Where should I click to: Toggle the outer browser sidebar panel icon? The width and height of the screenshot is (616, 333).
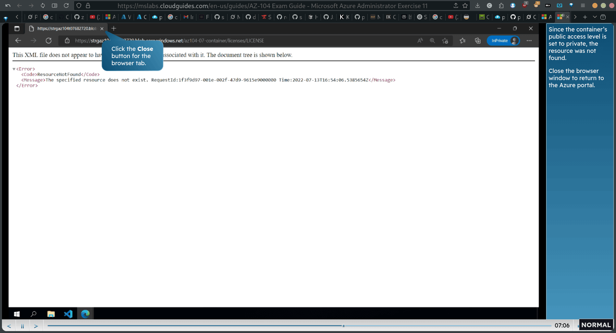point(55,6)
